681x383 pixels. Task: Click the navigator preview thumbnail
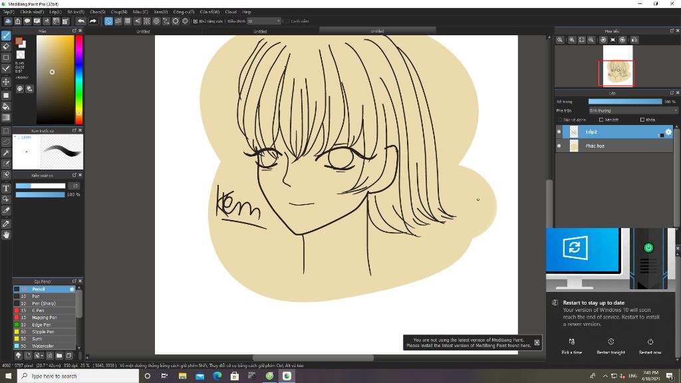(618, 66)
